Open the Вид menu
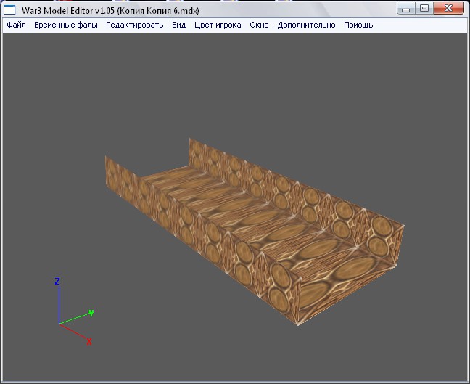This screenshot has width=470, height=384. point(178,25)
